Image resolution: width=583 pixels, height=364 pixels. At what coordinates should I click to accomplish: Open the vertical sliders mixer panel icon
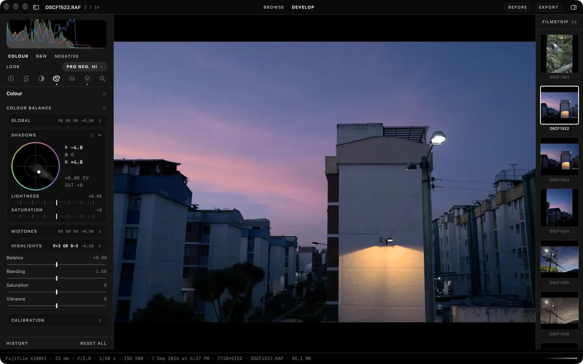(x=72, y=79)
